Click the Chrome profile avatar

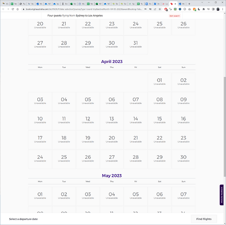218,9
